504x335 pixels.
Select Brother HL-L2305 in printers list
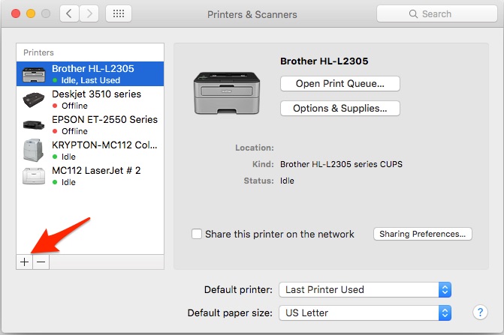[x=90, y=73]
